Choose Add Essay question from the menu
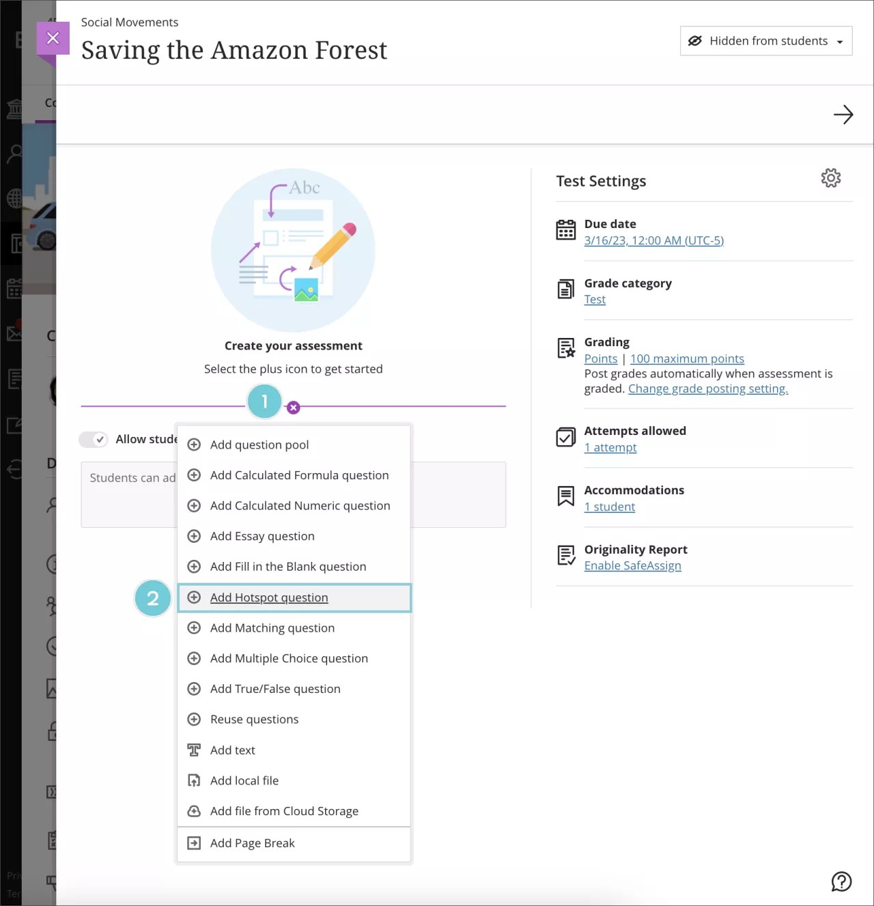 [262, 536]
